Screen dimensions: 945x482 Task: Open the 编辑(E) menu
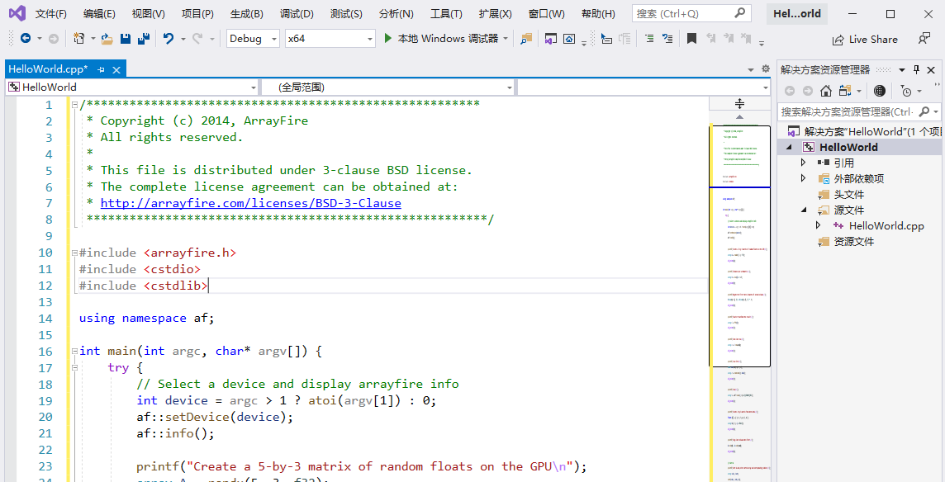100,14
